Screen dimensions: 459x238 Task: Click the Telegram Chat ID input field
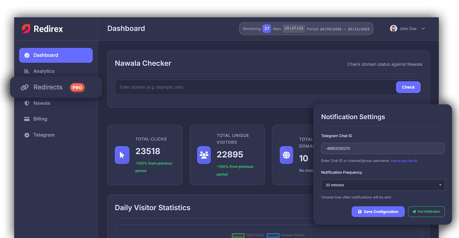tap(382, 148)
